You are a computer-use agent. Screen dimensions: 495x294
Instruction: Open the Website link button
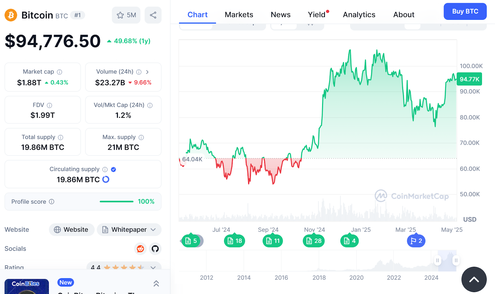(71, 230)
